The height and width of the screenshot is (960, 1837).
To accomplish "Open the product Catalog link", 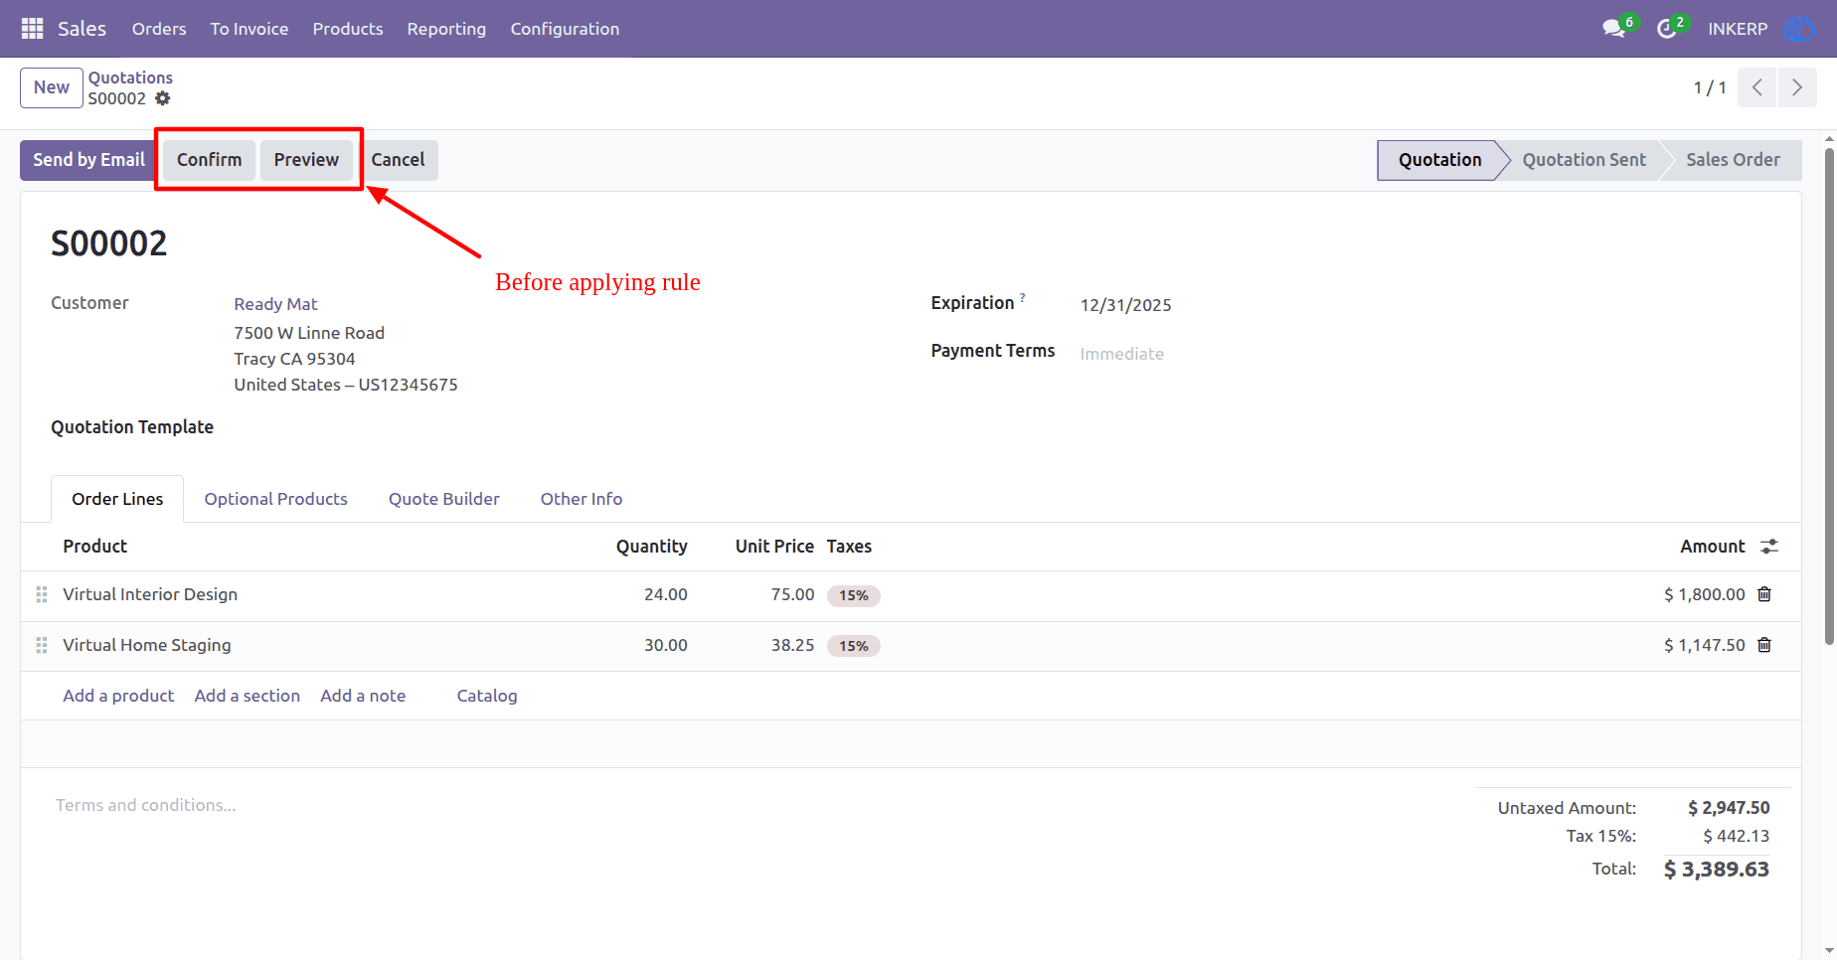I will point(487,696).
